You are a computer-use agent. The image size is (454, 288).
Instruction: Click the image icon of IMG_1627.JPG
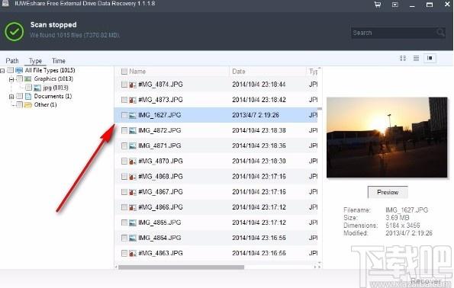pyautogui.click(x=133, y=115)
